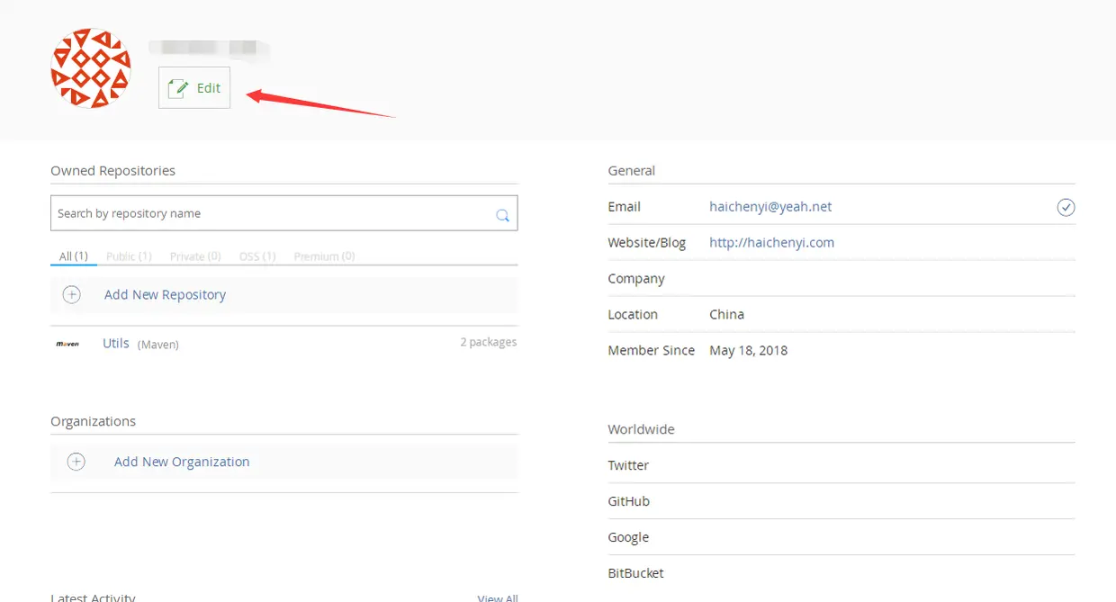Viewport: 1116px width, 602px height.
Task: Click the verified checkmark icon next to email
Action: click(x=1066, y=208)
